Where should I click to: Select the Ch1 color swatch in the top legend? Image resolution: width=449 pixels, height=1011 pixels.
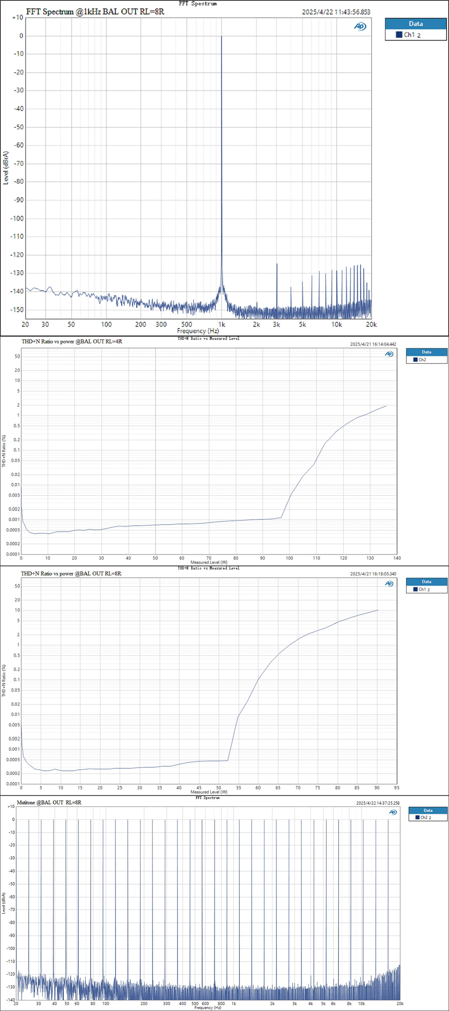(399, 35)
